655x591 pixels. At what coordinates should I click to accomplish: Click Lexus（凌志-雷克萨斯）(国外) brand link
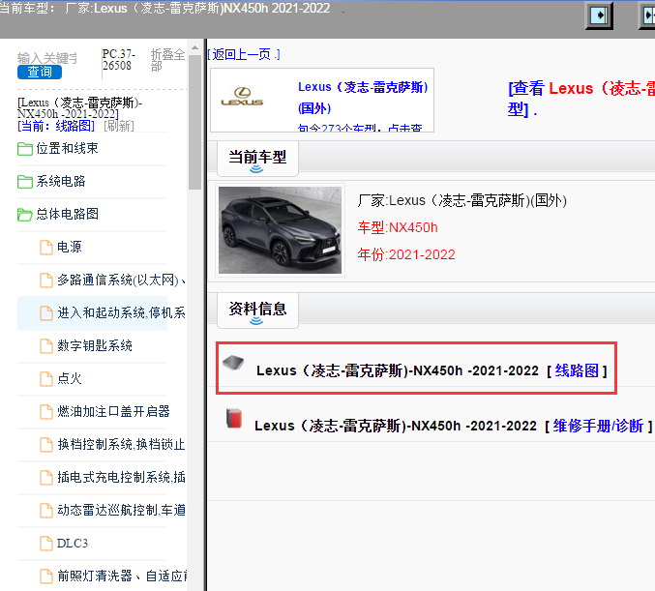point(363,98)
